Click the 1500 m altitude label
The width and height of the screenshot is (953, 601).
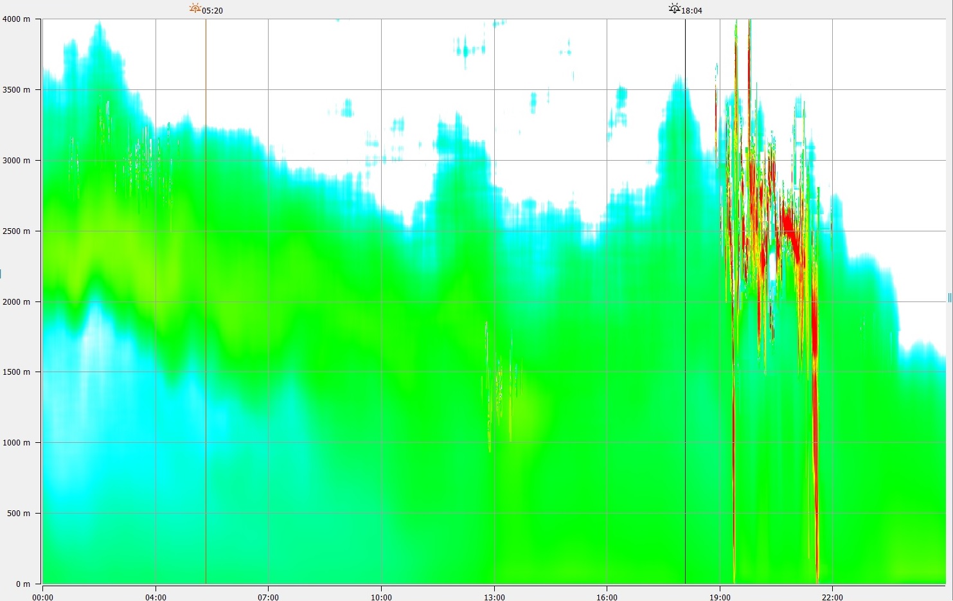coord(16,372)
